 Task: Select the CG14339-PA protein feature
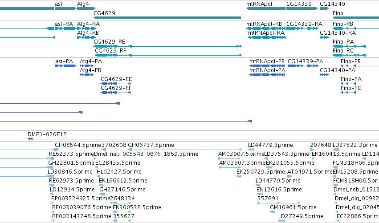(x=303, y=66)
